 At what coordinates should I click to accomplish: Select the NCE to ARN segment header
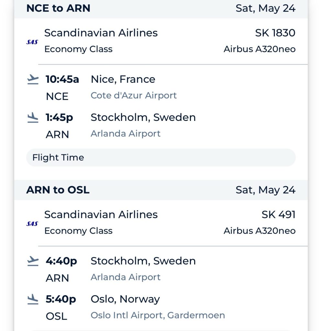click(58, 8)
